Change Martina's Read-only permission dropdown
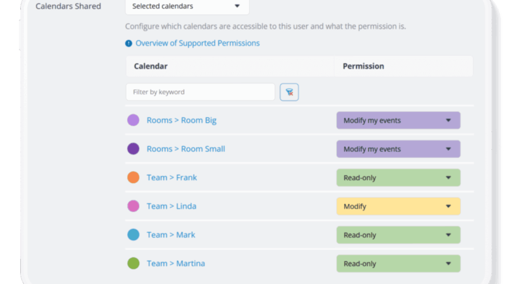505x284 pixels. click(398, 263)
